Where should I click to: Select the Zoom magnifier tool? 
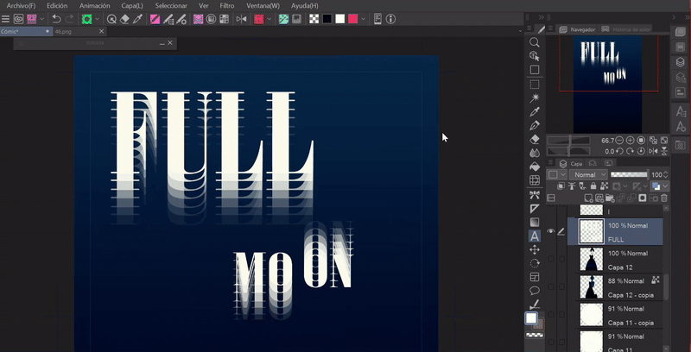click(534, 42)
